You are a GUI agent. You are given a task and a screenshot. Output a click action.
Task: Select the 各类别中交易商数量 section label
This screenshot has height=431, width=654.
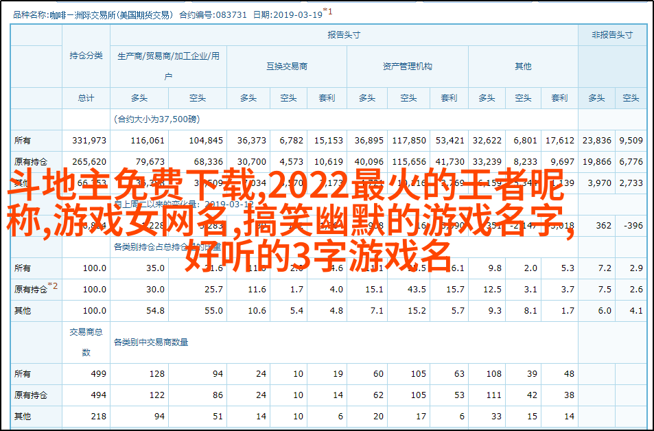point(151,342)
